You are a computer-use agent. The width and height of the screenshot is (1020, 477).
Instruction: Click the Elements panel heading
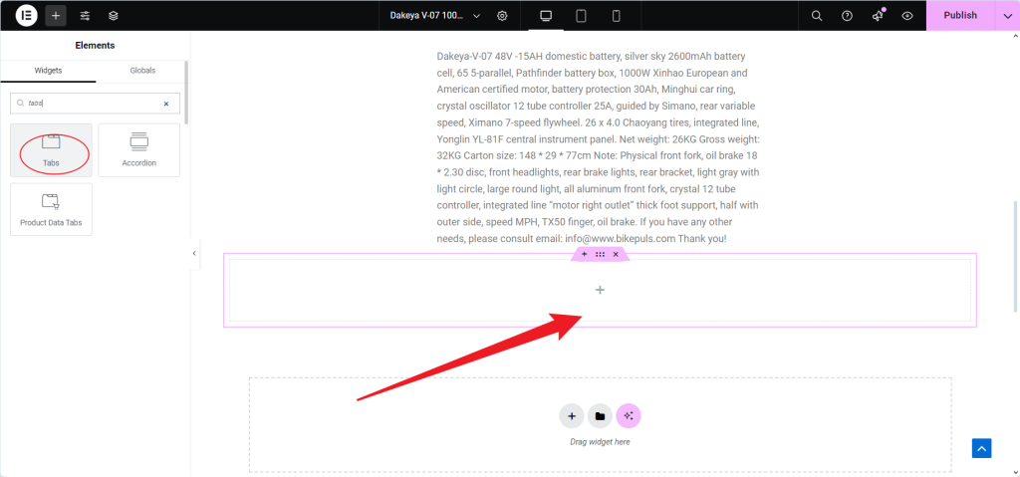point(95,46)
